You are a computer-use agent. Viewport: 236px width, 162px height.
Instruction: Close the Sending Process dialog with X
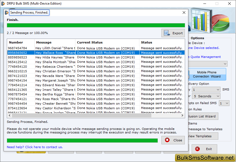[184, 13]
